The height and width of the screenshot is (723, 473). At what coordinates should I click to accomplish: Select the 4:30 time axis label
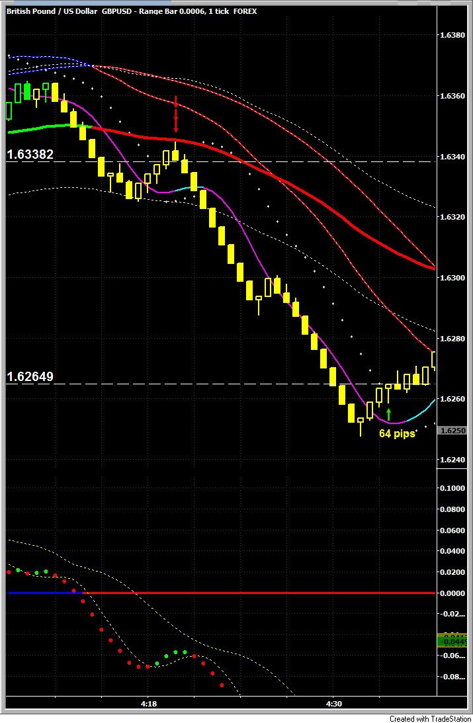[x=334, y=704]
